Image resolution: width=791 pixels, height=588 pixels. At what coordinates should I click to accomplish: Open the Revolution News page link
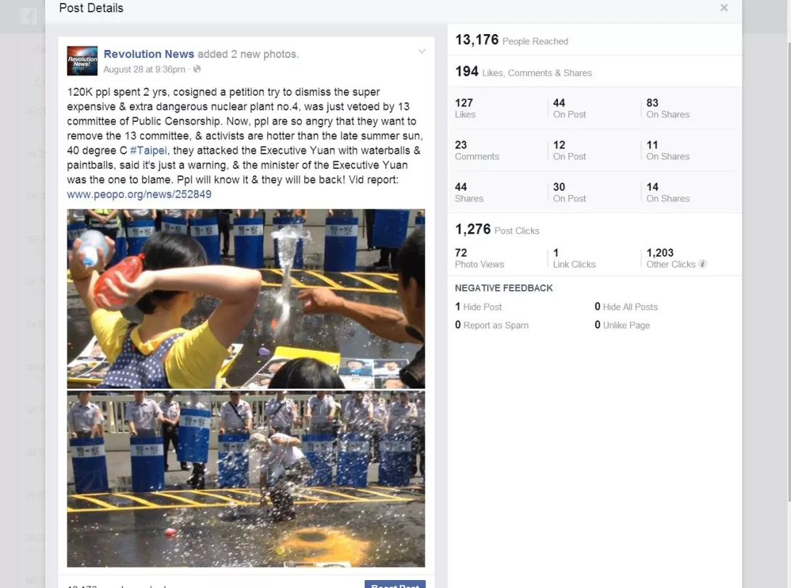coord(149,54)
